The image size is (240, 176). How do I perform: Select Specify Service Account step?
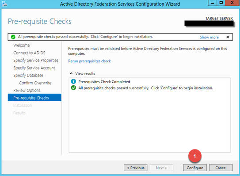(x=34, y=68)
